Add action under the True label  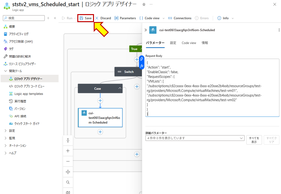point(137,59)
